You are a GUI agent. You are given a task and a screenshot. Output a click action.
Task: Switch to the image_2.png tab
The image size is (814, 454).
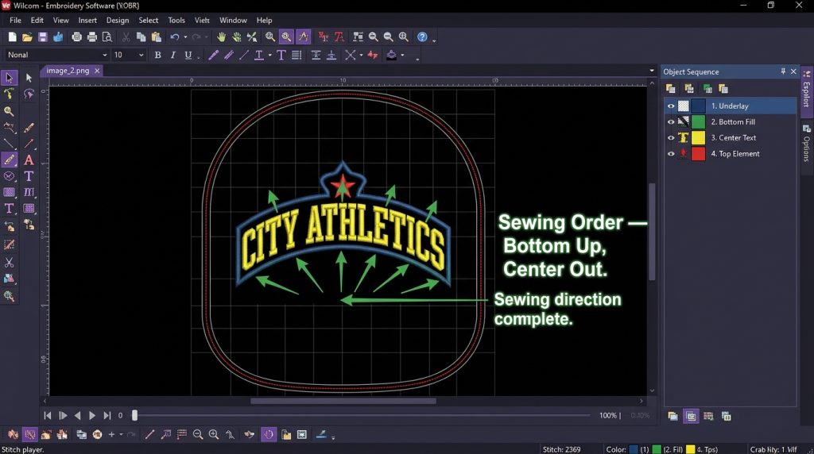tap(68, 71)
